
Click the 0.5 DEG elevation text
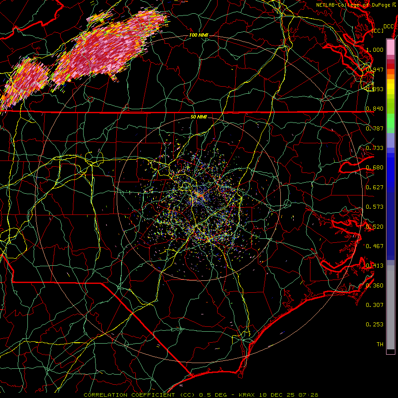pyautogui.click(x=213, y=395)
